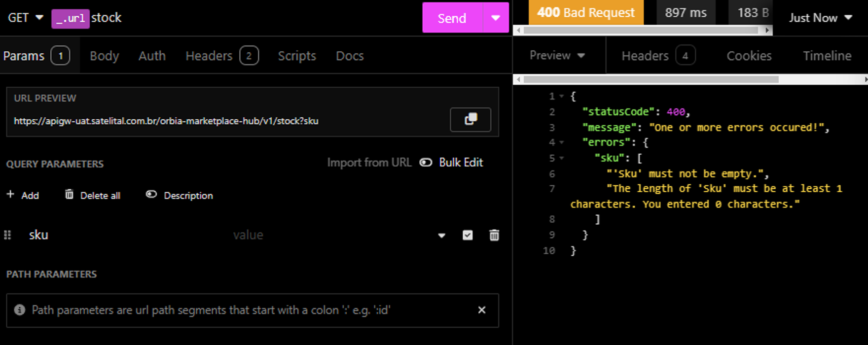The height and width of the screenshot is (345, 868).
Task: Click the Add parameter plus icon
Action: 10,195
